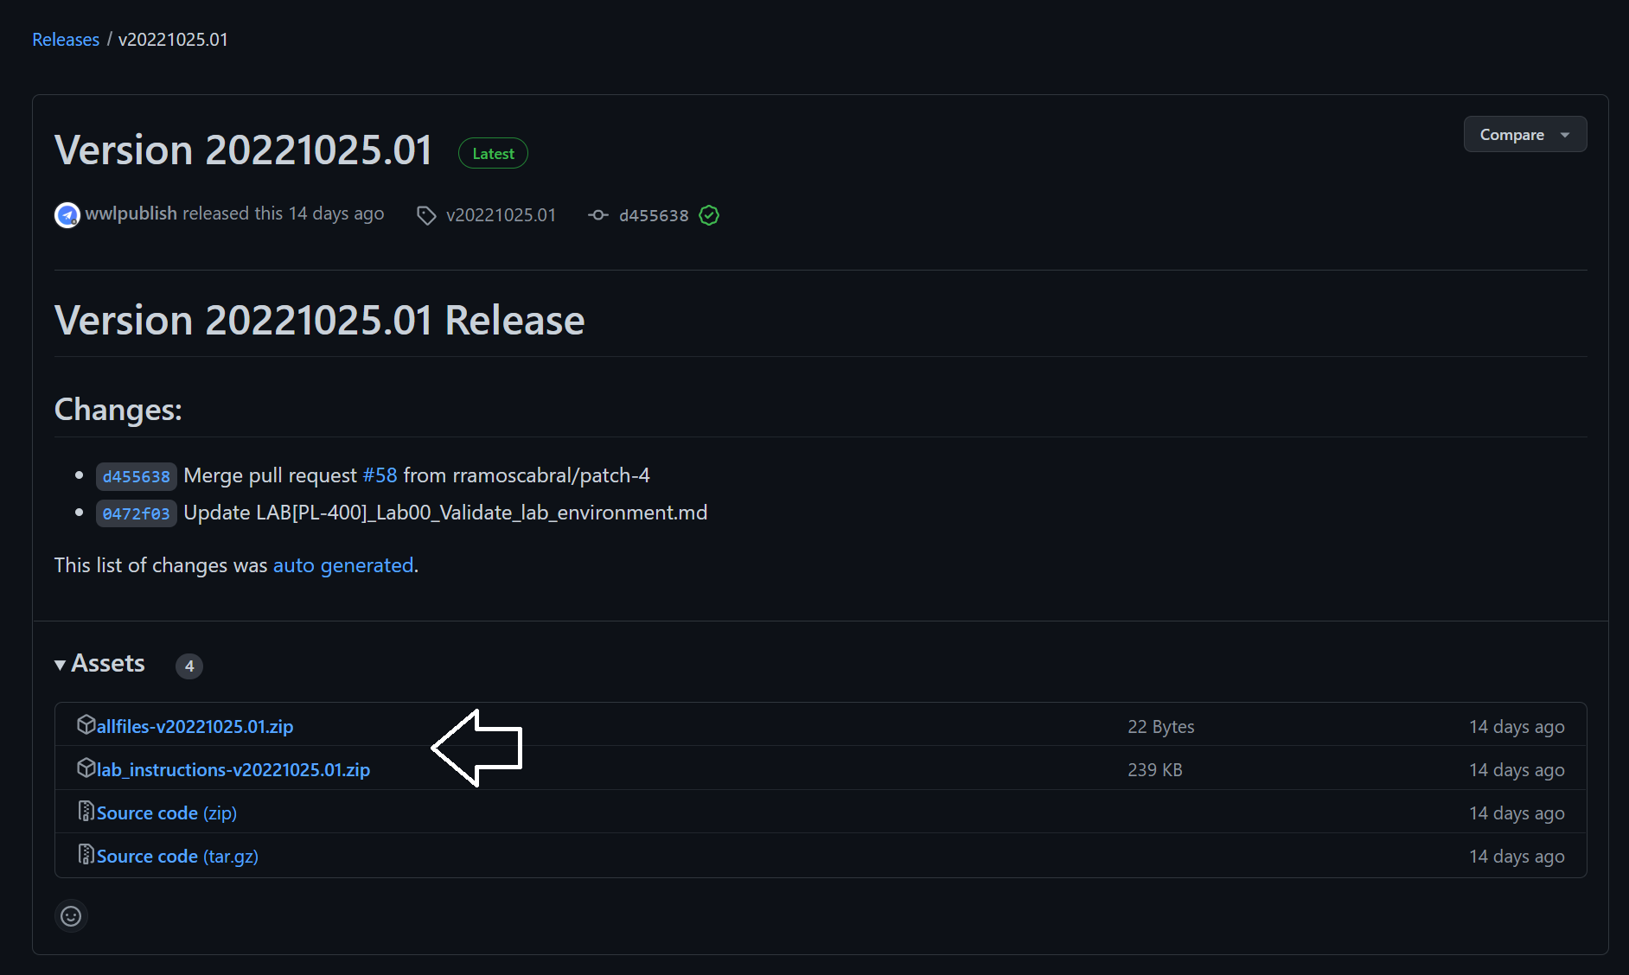Click the verified checkmark badge after d455638
The height and width of the screenshot is (975, 1629).
pos(708,215)
